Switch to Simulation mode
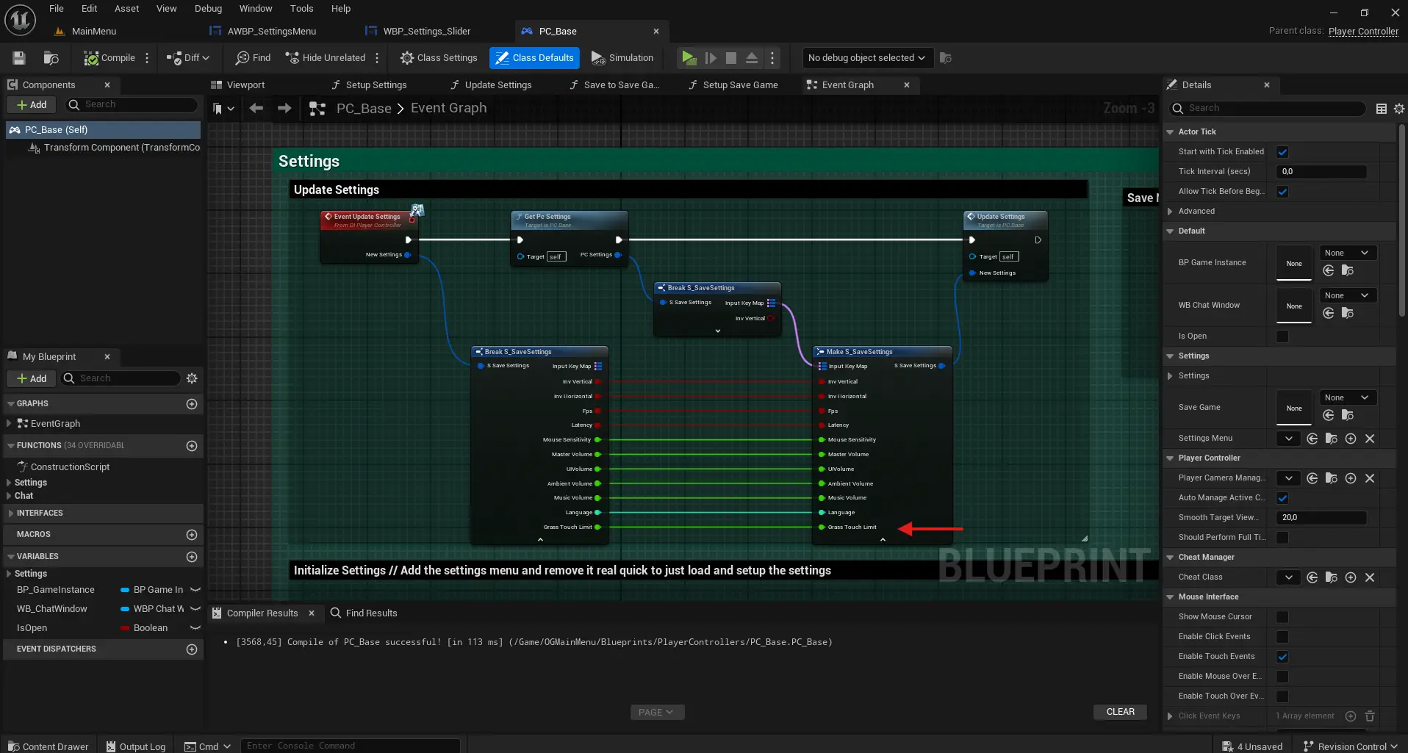This screenshot has height=753, width=1408. (622, 58)
